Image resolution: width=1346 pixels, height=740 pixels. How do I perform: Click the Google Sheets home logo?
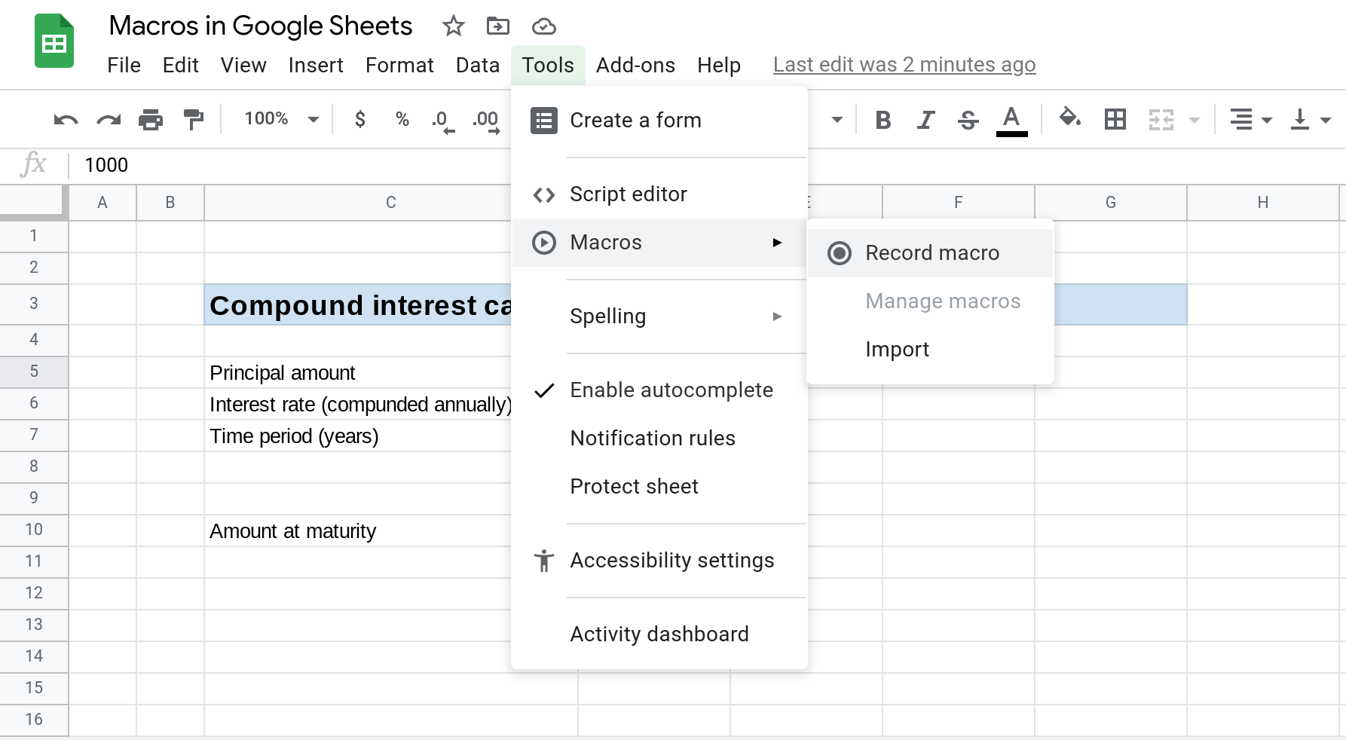(54, 41)
